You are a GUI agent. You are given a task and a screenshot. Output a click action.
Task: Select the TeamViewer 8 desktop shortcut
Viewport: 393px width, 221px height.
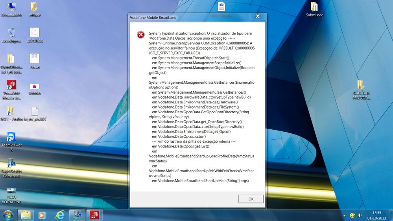coord(11,138)
